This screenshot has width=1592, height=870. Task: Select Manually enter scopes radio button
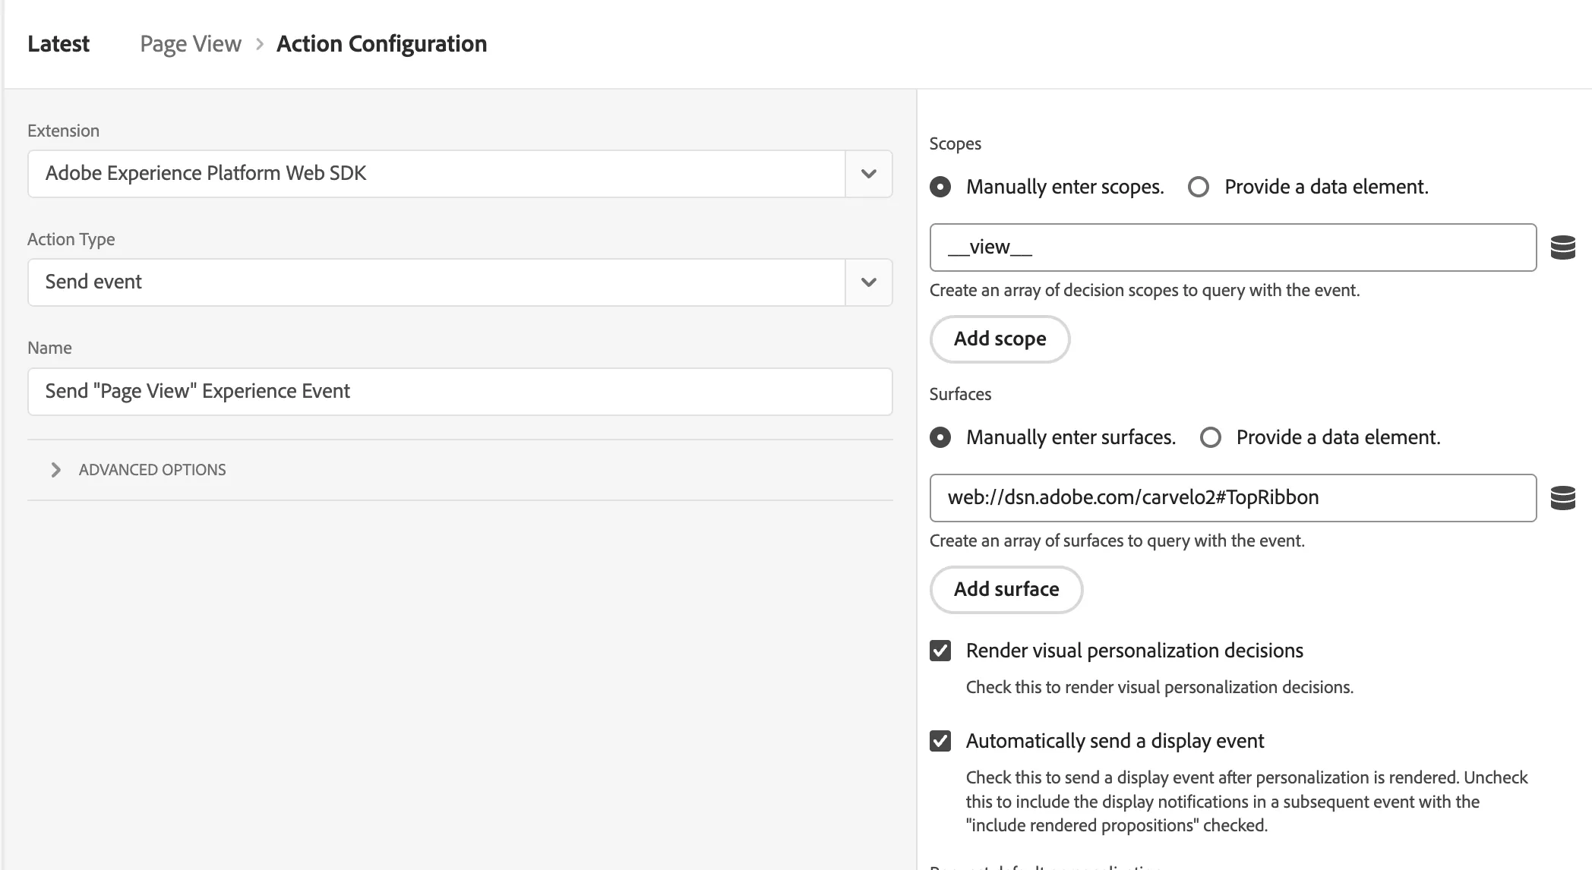click(940, 187)
